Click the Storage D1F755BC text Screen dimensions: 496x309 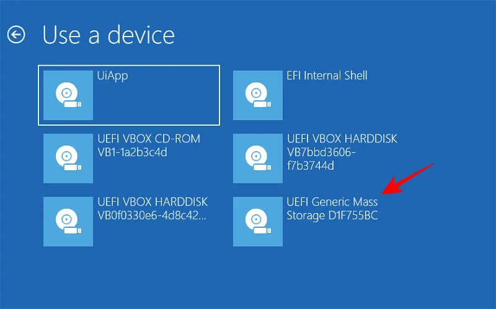click(x=332, y=215)
